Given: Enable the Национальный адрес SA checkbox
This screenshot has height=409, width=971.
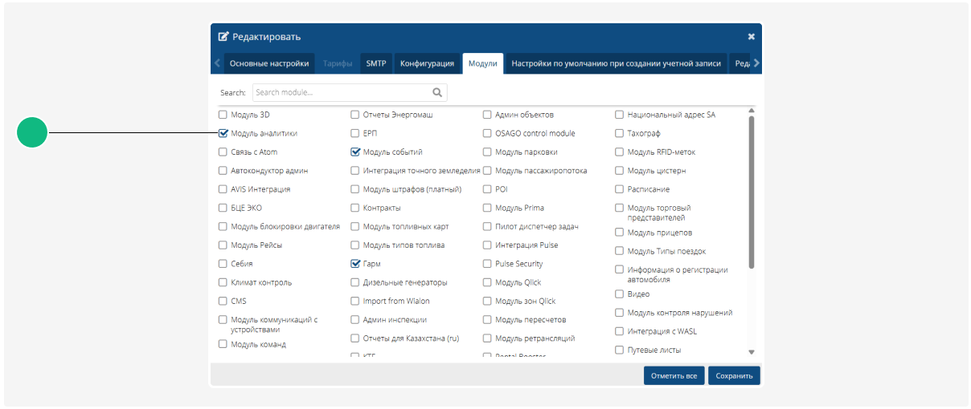Looking at the screenshot, I should click(x=620, y=115).
